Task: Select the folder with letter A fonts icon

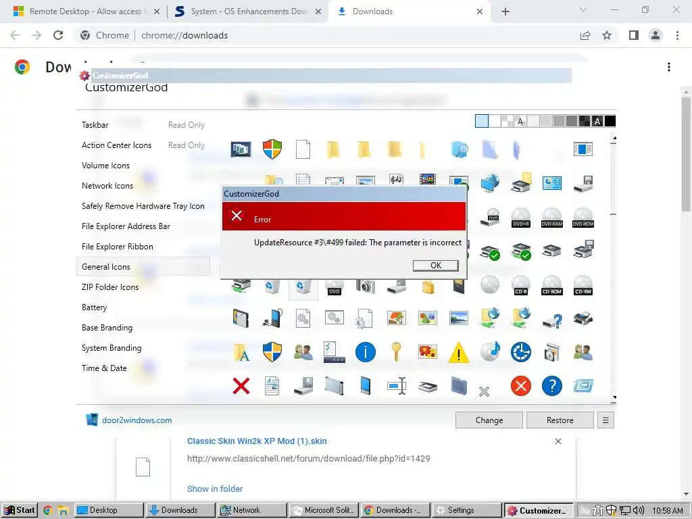Action: (x=241, y=352)
